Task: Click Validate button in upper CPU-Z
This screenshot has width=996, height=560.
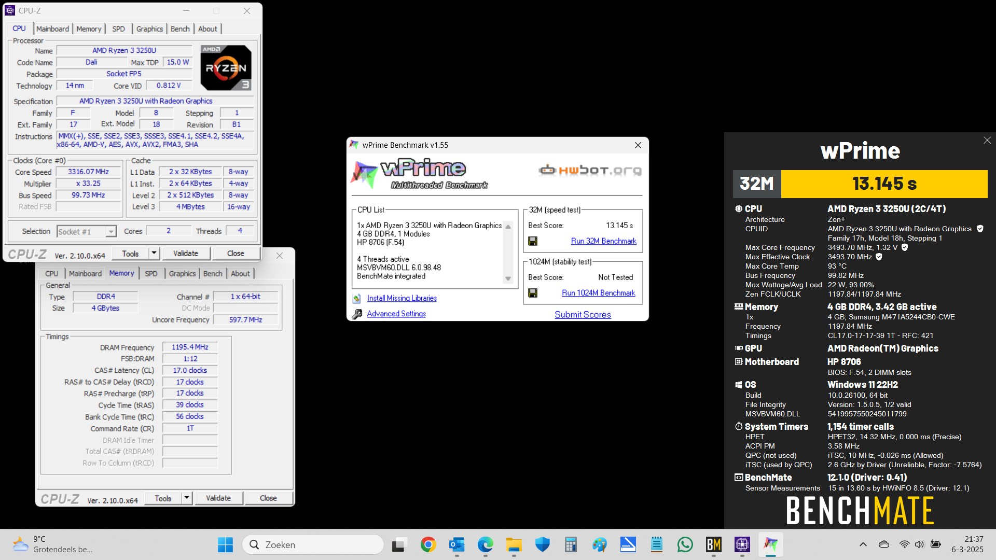Action: coord(186,254)
